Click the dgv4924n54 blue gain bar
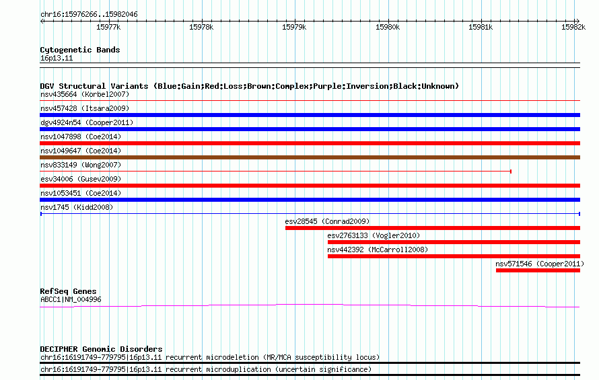Viewport: 599px width, 380px height. coord(310,129)
